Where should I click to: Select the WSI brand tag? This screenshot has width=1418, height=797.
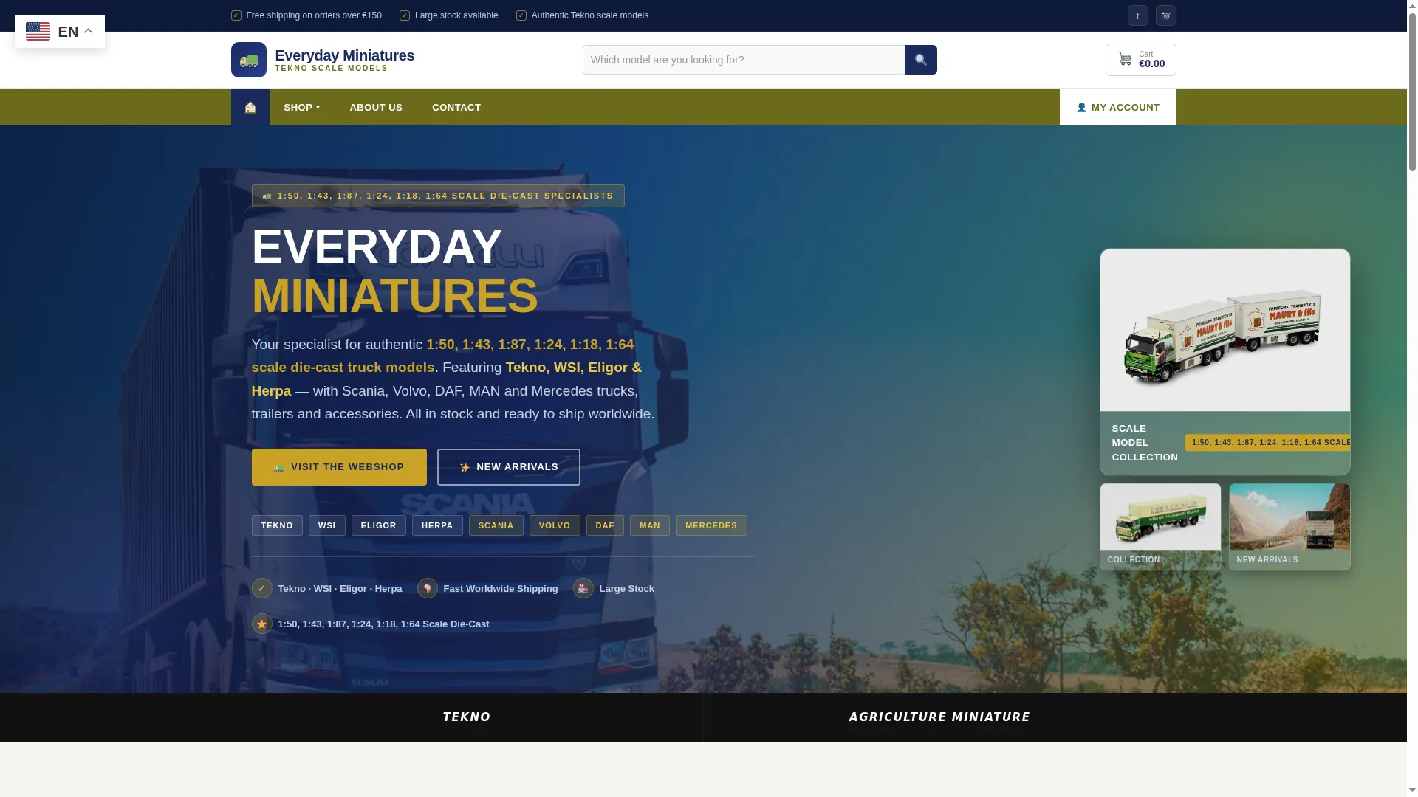327,525
